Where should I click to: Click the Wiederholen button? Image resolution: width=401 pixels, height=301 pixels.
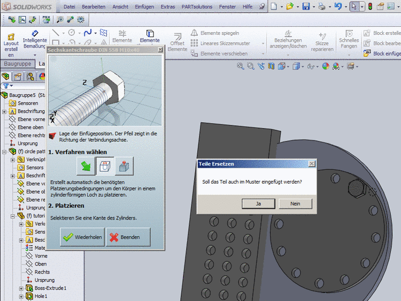click(x=82, y=237)
